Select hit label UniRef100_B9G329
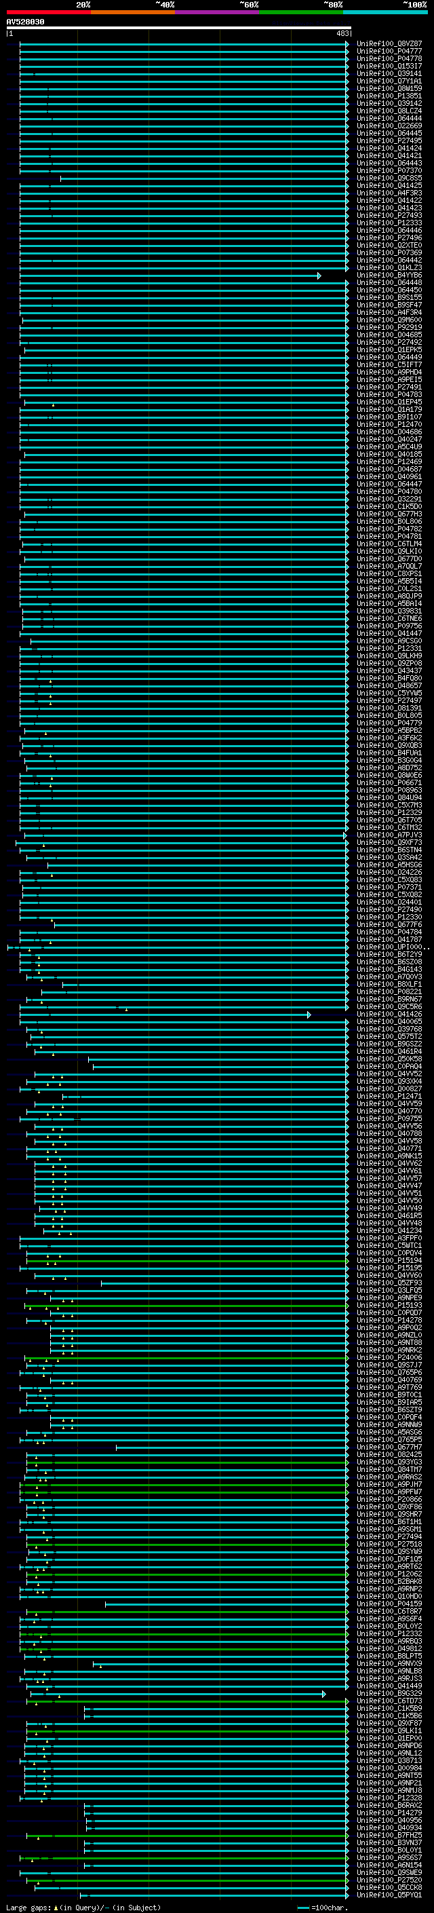 coord(389,1693)
